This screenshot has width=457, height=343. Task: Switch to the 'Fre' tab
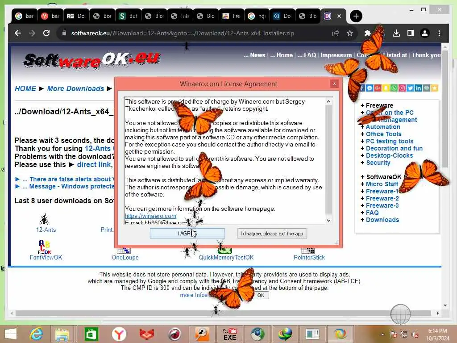232,16
